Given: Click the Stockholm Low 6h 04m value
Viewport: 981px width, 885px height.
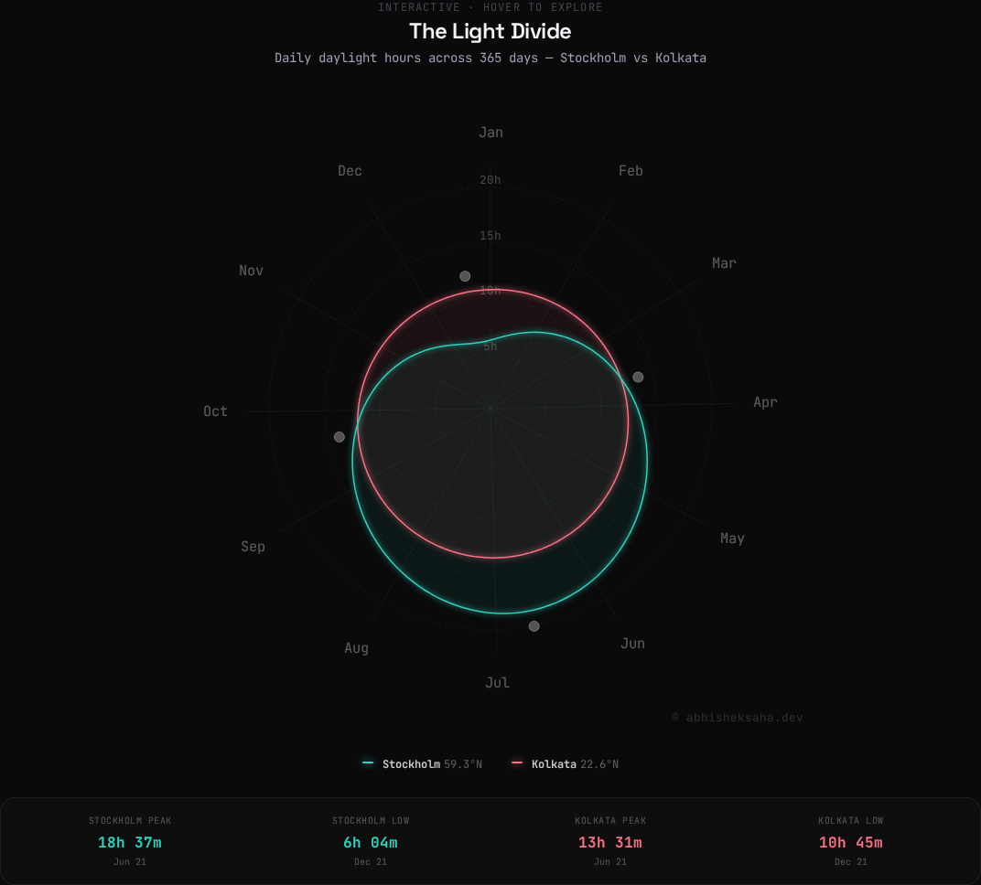Looking at the screenshot, I should pyautogui.click(x=371, y=843).
